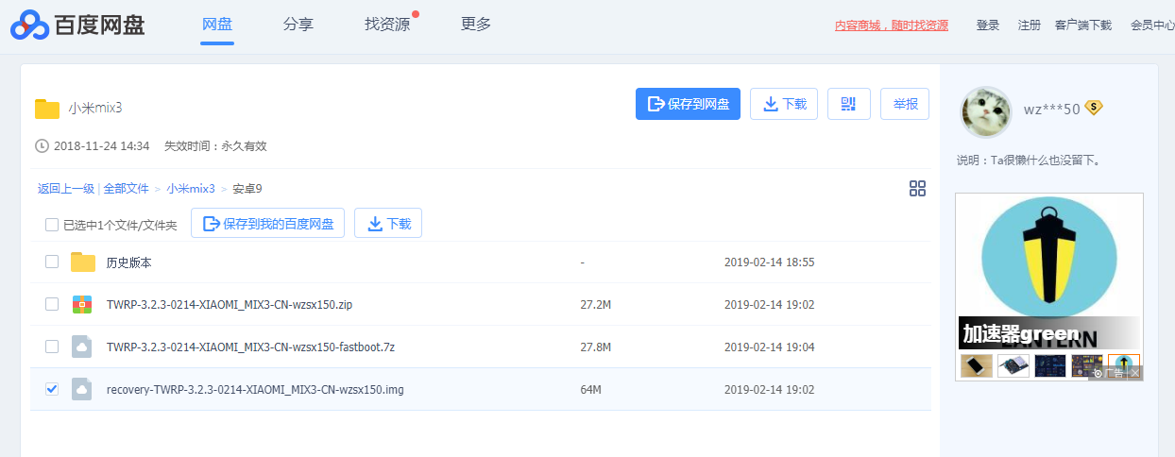Click the 64M size cell
Image resolution: width=1175 pixels, height=457 pixels.
pyautogui.click(x=590, y=389)
